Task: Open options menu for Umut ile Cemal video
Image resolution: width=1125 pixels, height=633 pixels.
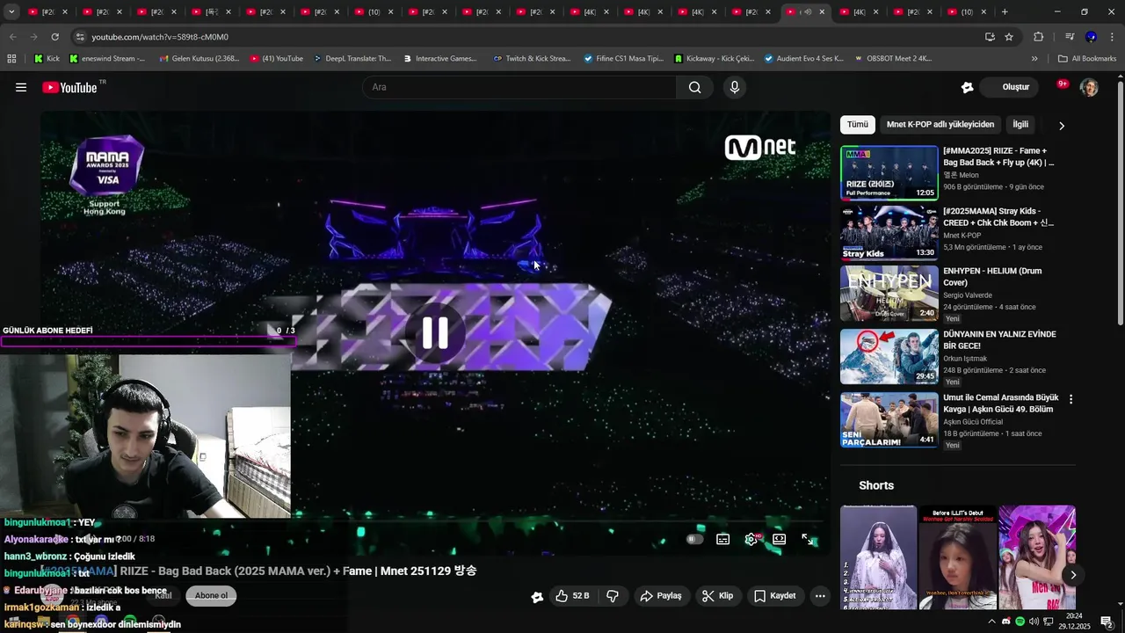Action: [x=1071, y=399]
